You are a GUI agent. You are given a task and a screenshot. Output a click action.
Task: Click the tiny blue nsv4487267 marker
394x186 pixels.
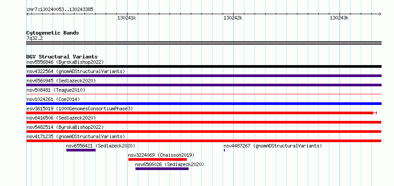pyautogui.click(x=224, y=150)
